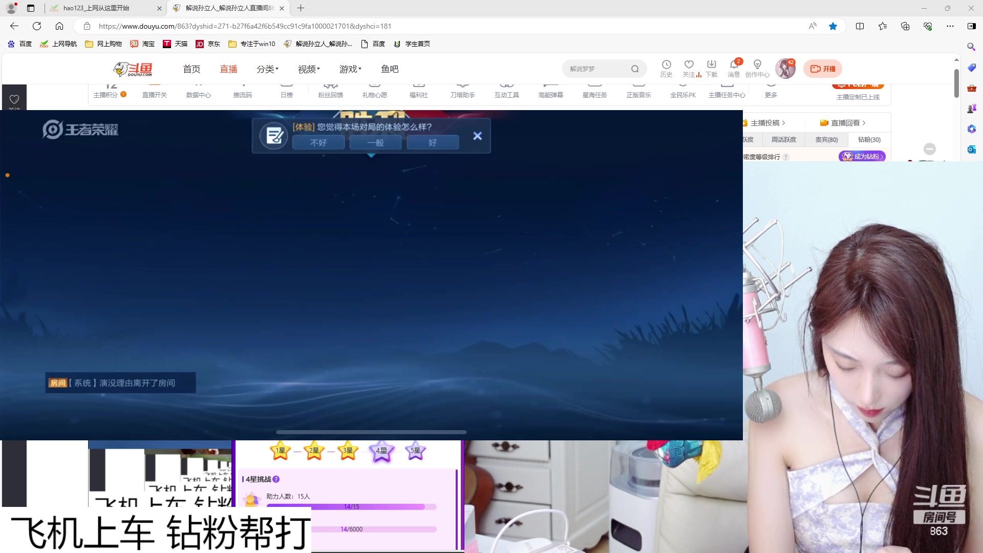The width and height of the screenshot is (983, 553).
Task: Open browser split screen icon
Action: [x=860, y=26]
